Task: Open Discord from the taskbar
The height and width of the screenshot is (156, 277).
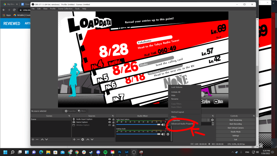Action: (98, 152)
